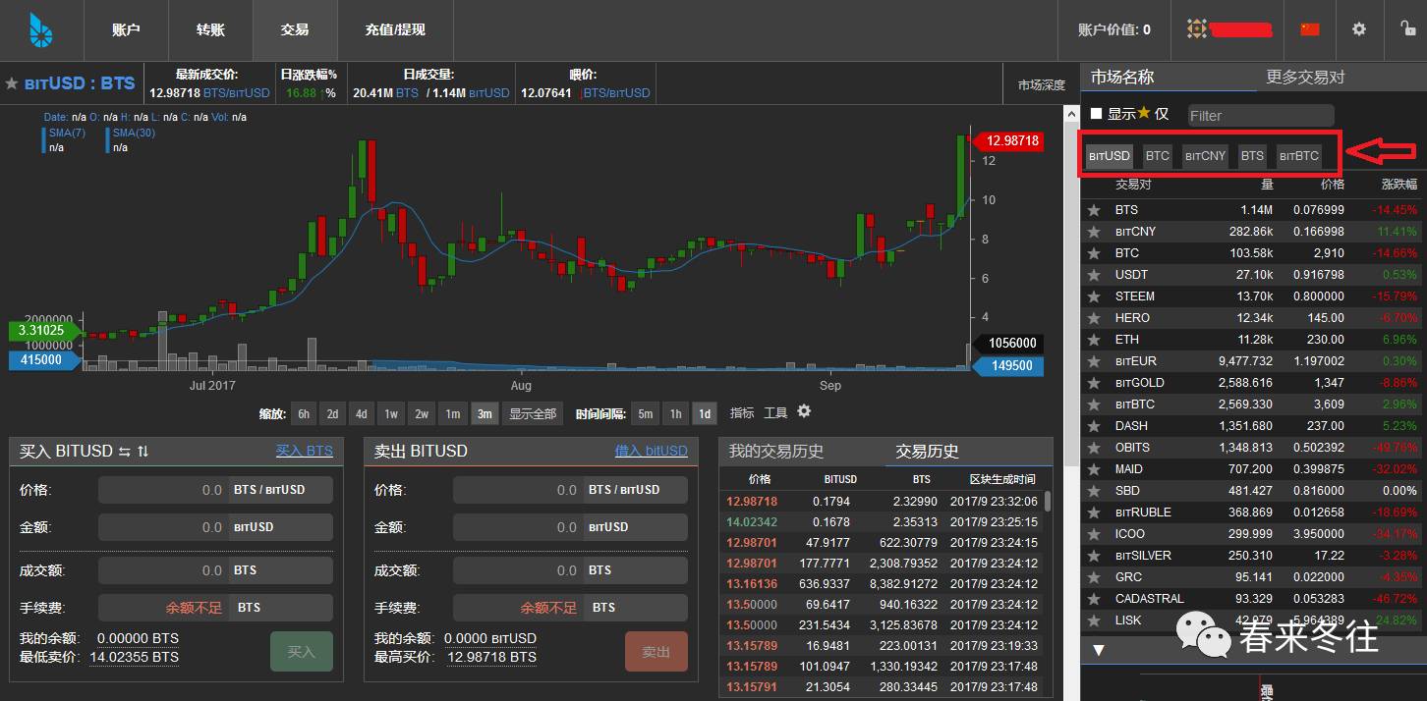1427x701 pixels.
Task: Set chart zoom to 1w
Action: coord(391,413)
